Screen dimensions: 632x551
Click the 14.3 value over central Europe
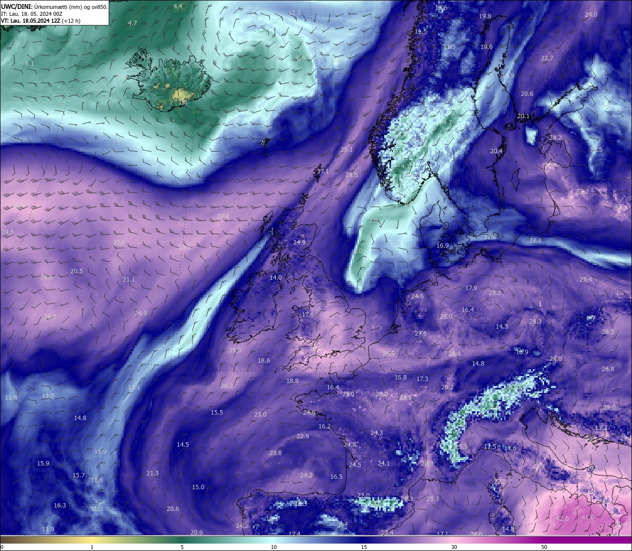pos(502,327)
